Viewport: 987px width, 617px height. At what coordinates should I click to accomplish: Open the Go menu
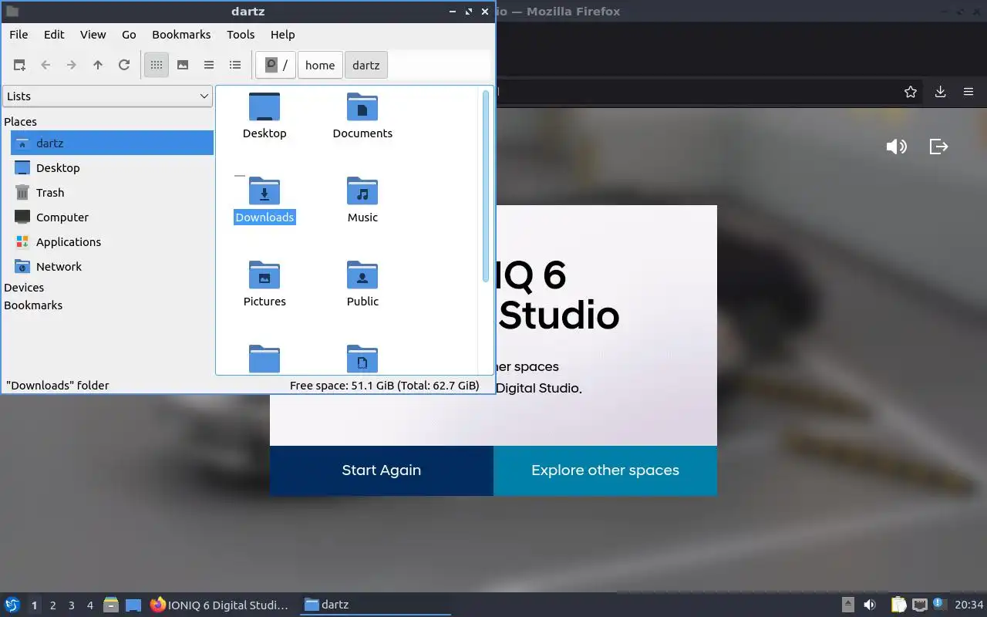129,35
